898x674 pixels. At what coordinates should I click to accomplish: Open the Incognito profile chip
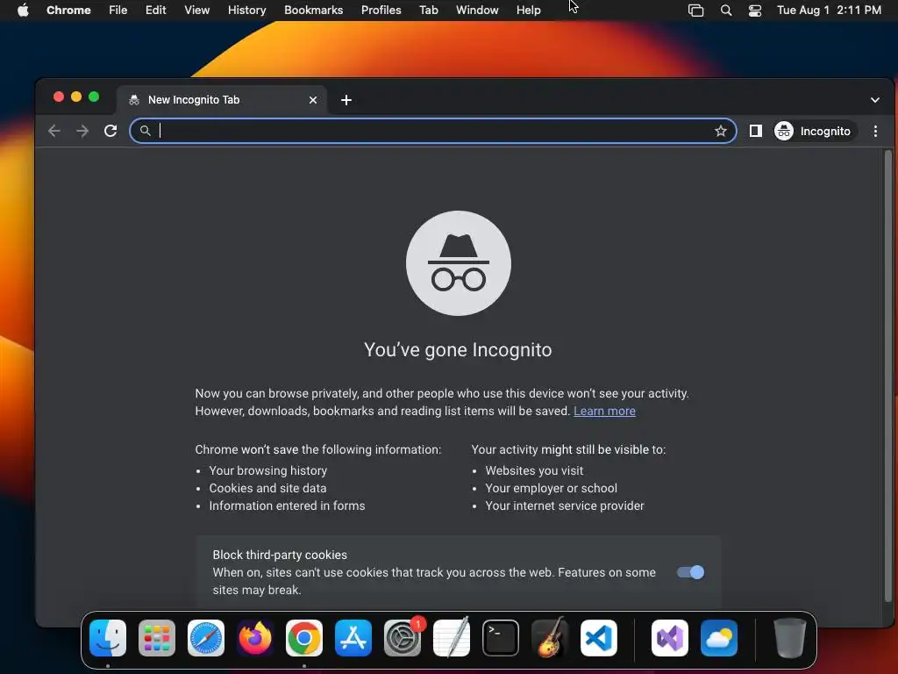pos(814,132)
